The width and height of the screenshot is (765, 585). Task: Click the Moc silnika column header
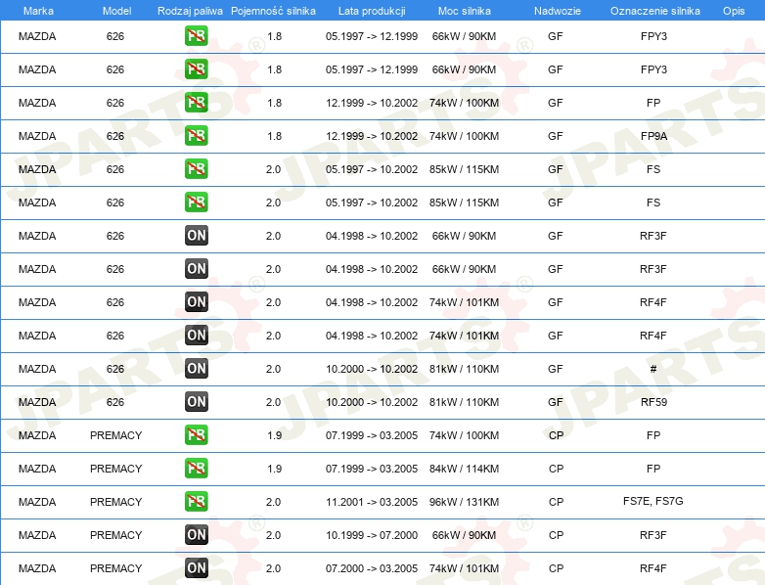pos(464,11)
